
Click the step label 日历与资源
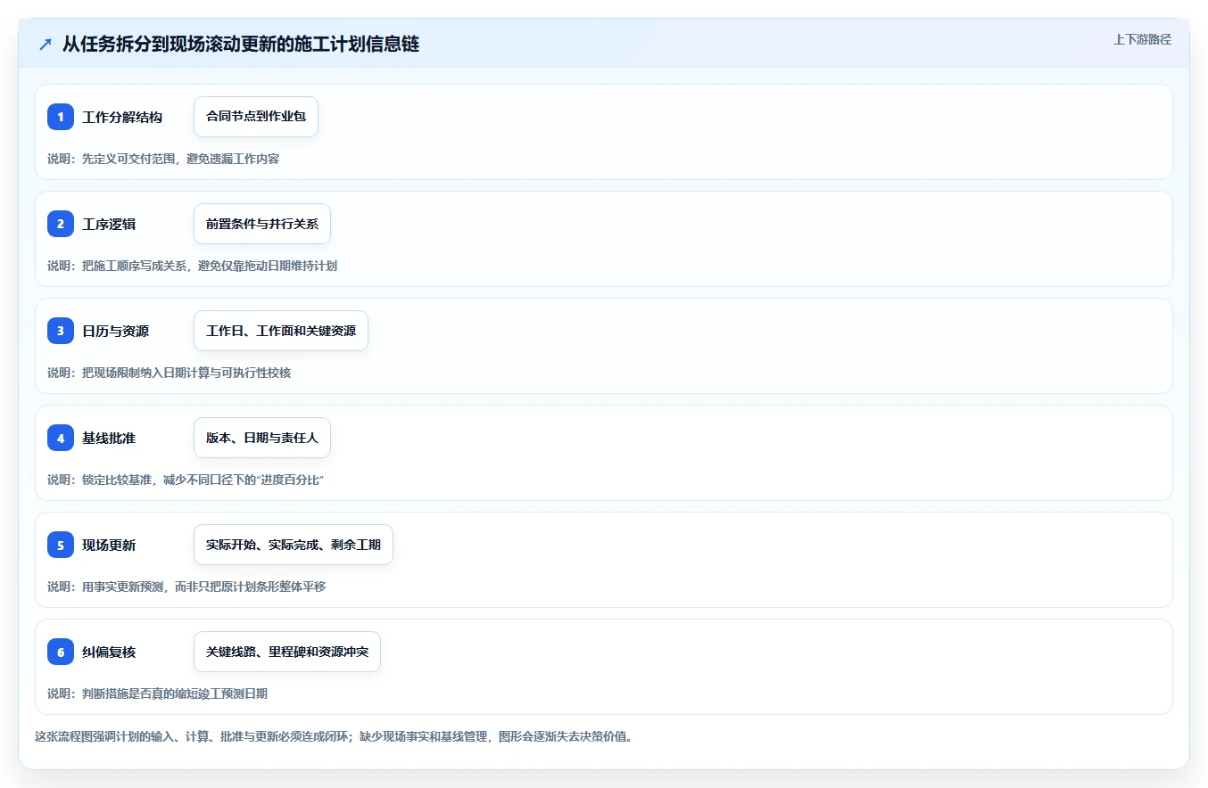coord(116,331)
